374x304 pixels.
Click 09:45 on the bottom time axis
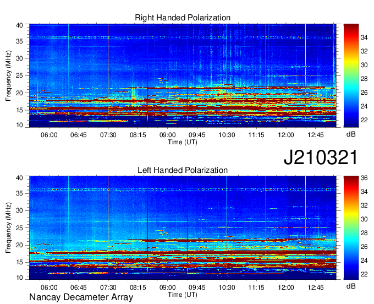[197, 287]
